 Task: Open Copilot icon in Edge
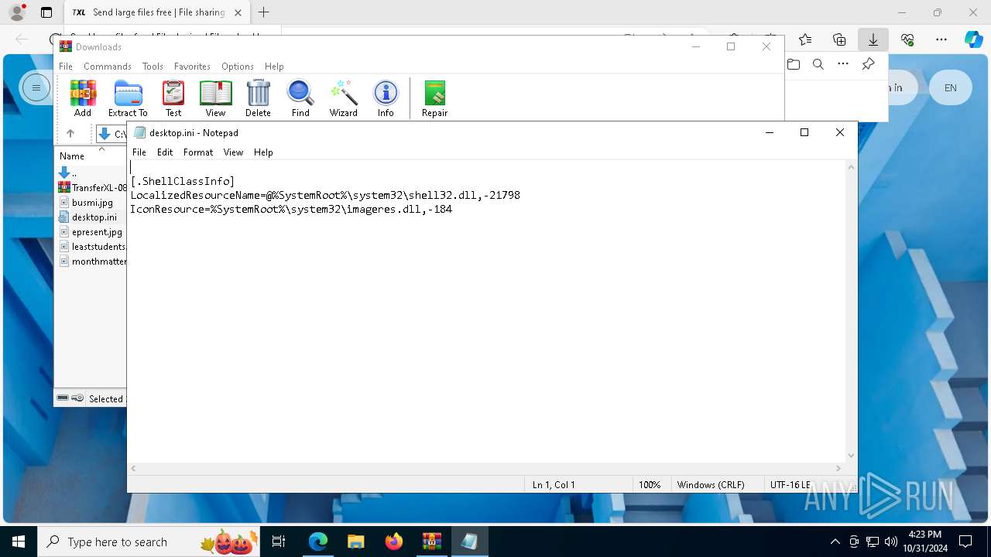coord(973,39)
